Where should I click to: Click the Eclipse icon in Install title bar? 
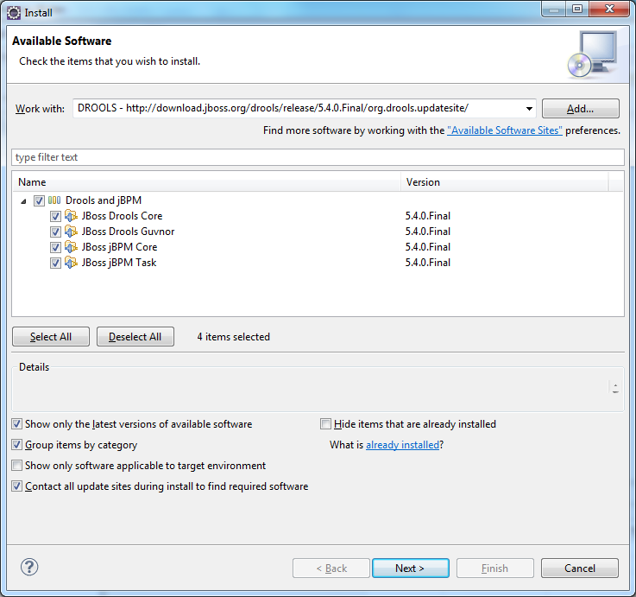pos(14,13)
